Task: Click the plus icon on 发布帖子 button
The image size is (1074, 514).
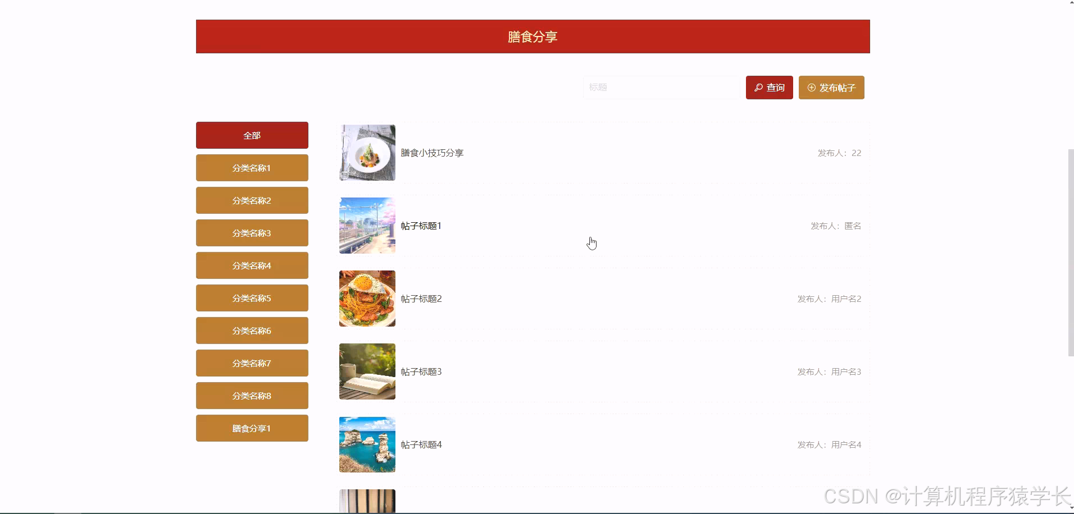Action: [x=811, y=88]
